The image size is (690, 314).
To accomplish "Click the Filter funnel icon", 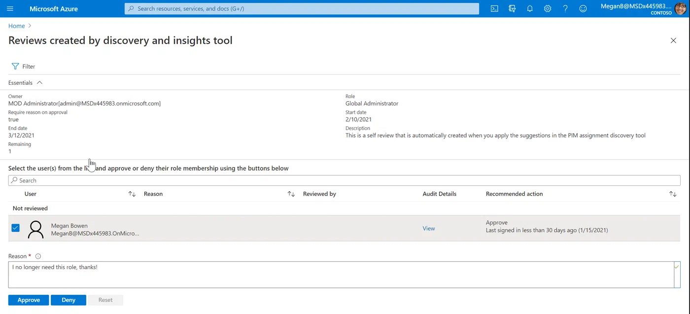I will tap(15, 66).
